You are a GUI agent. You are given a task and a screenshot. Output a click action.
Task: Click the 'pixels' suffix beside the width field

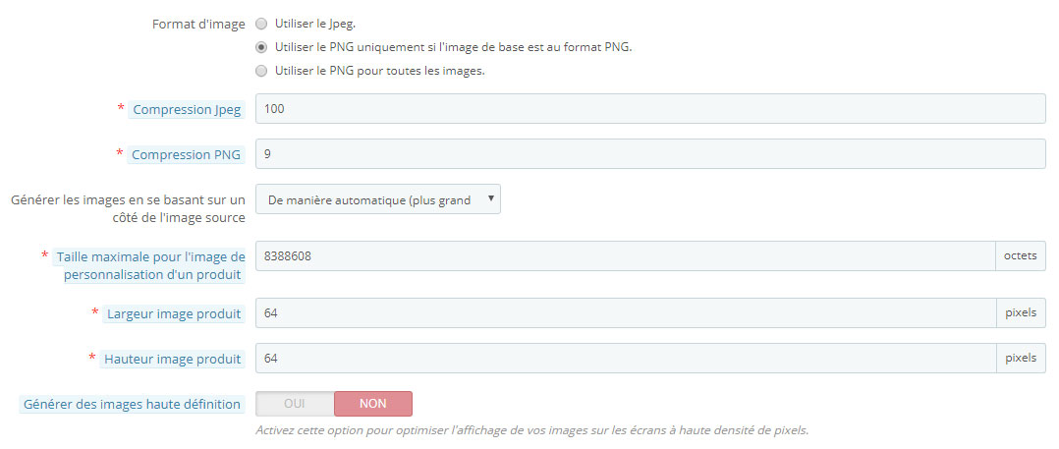[x=1021, y=312]
